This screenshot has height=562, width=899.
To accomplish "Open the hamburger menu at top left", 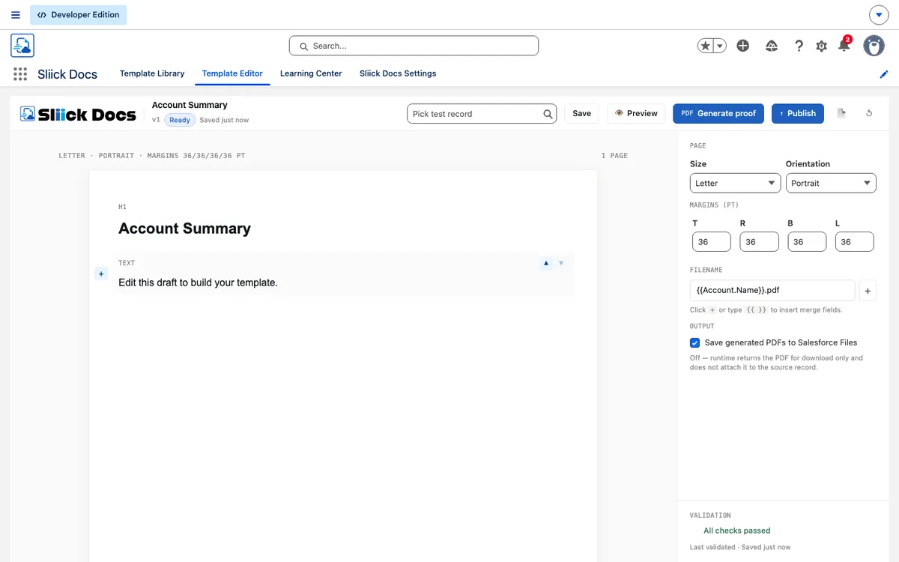I will (16, 15).
